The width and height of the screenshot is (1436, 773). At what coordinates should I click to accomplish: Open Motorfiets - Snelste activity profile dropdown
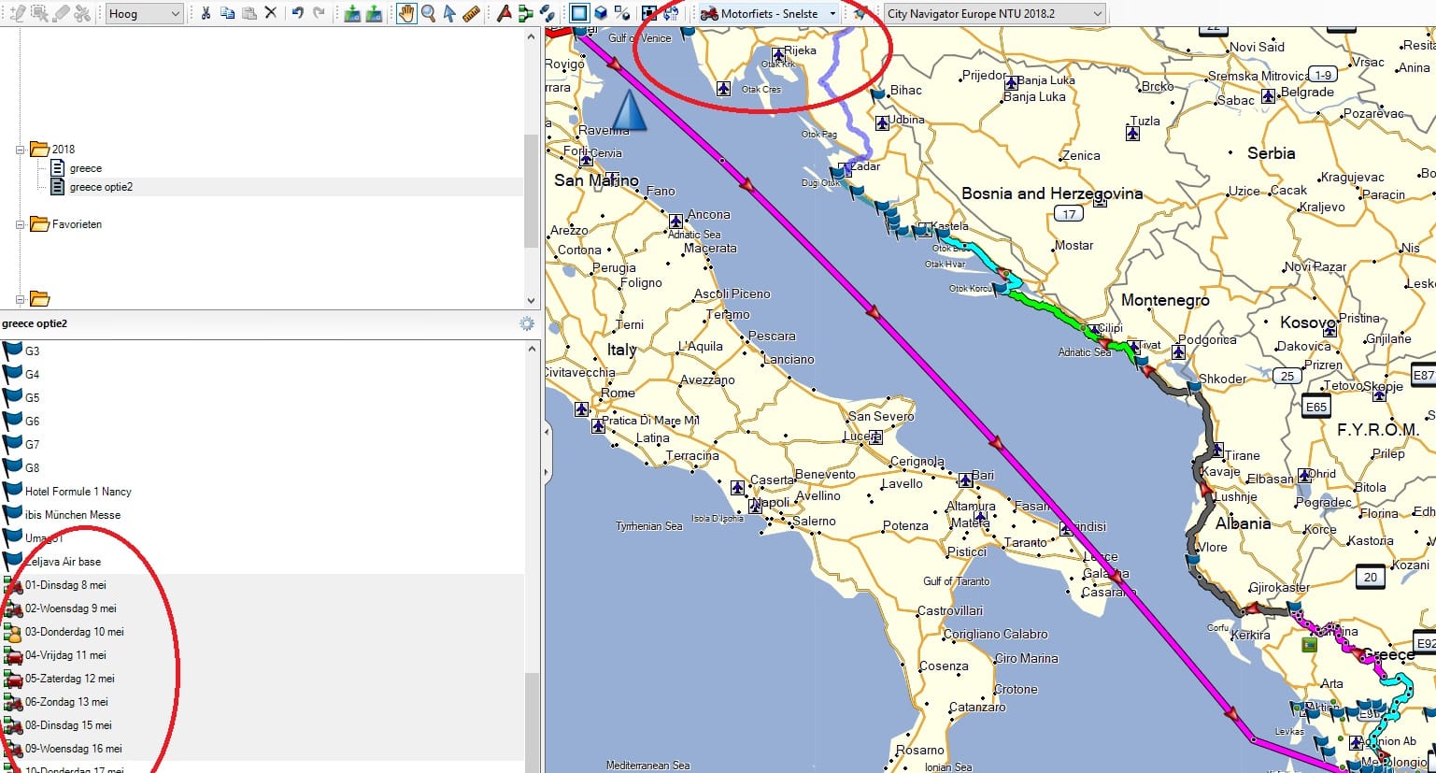768,13
